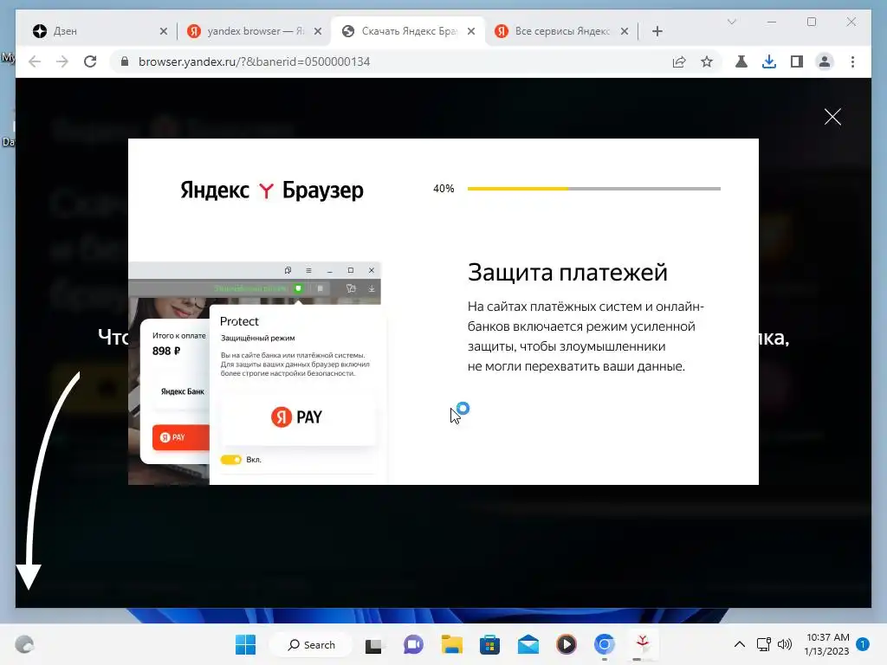
Task: Click the Яндекс Банк label in preview
Action: 182,391
